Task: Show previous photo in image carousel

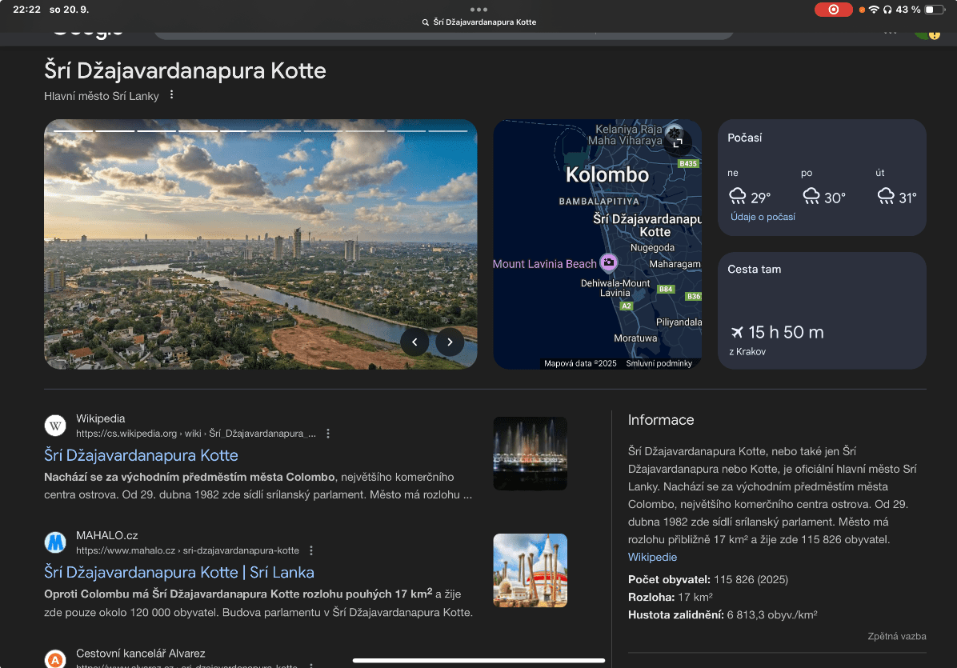Action: pos(414,342)
